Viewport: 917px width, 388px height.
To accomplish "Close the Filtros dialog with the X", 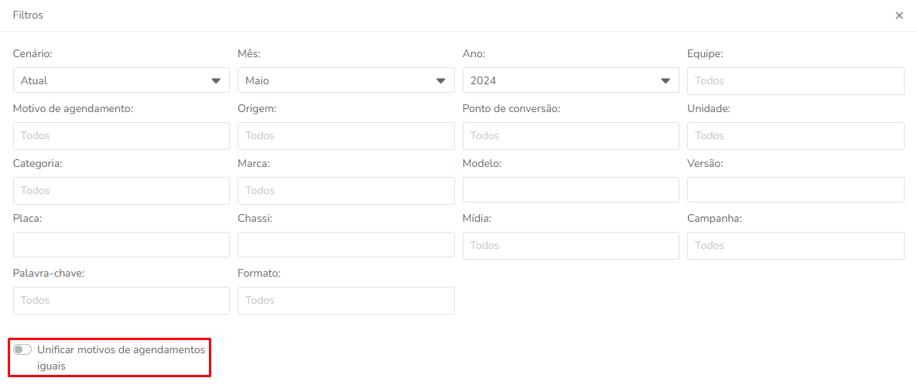I will pos(899,15).
